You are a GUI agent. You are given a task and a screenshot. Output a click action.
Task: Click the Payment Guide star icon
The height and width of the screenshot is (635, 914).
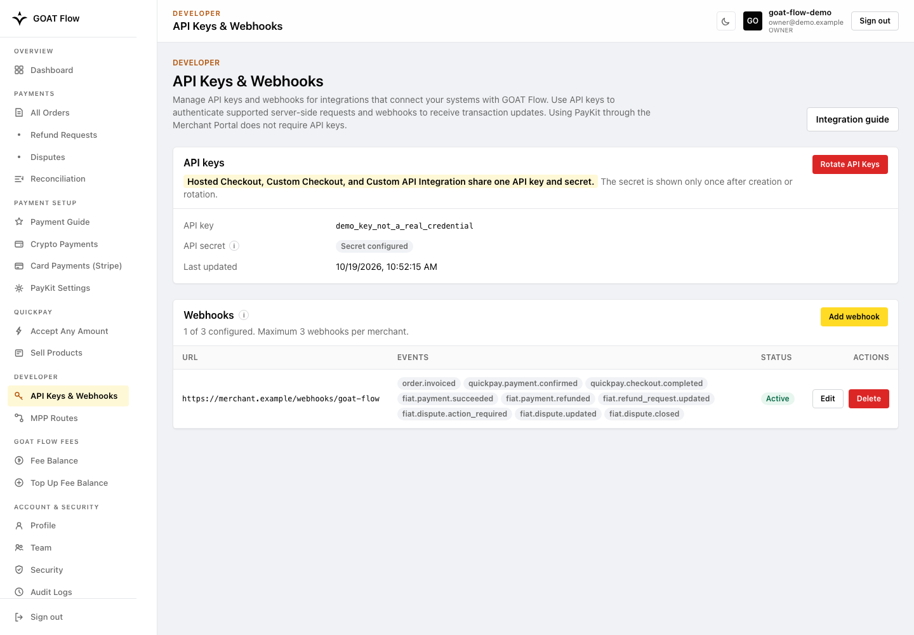coord(19,222)
